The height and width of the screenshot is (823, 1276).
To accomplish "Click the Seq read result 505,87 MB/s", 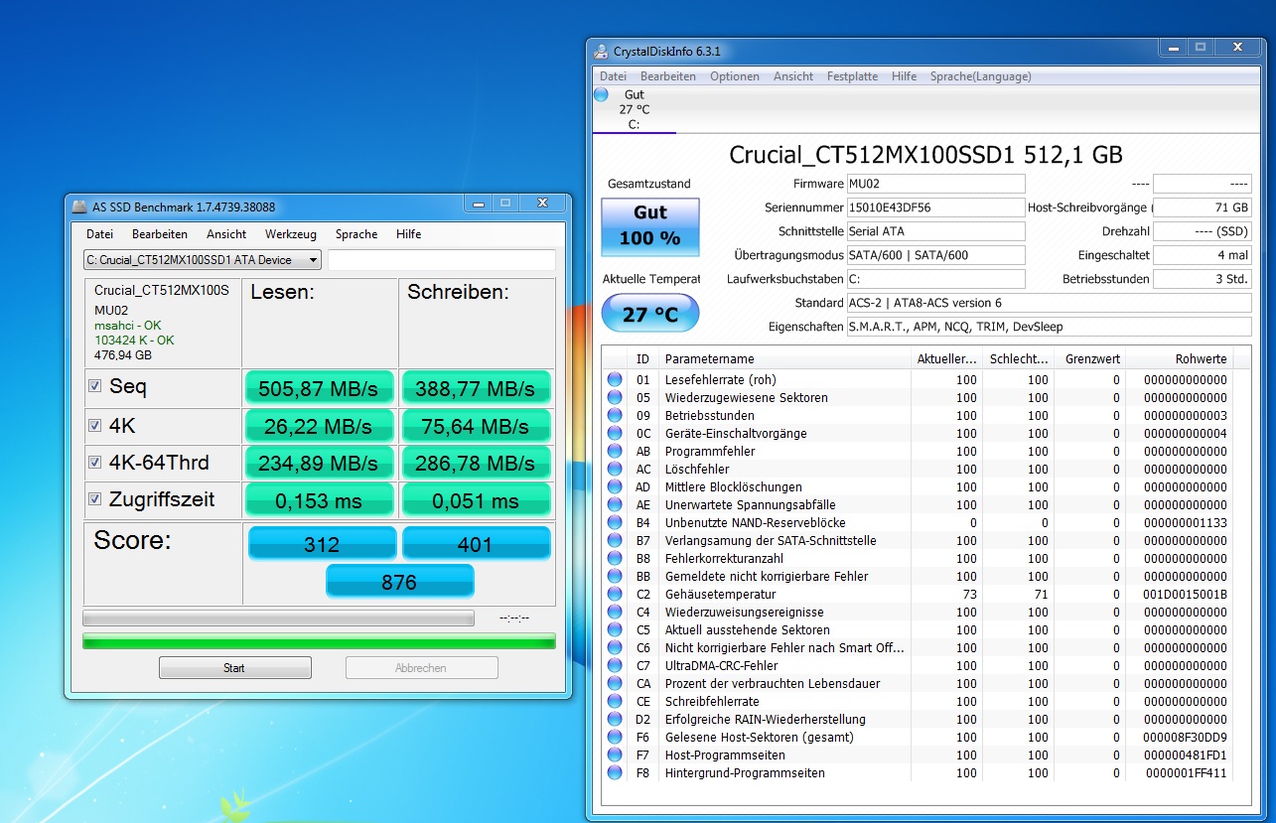I will [320, 388].
